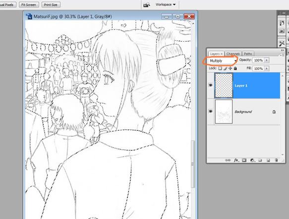289x219 pixels.
Task: Select Layer 1 by its name
Action: click(241, 86)
